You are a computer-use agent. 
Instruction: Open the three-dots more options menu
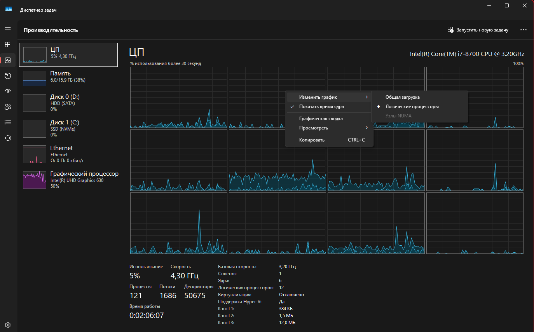click(523, 30)
